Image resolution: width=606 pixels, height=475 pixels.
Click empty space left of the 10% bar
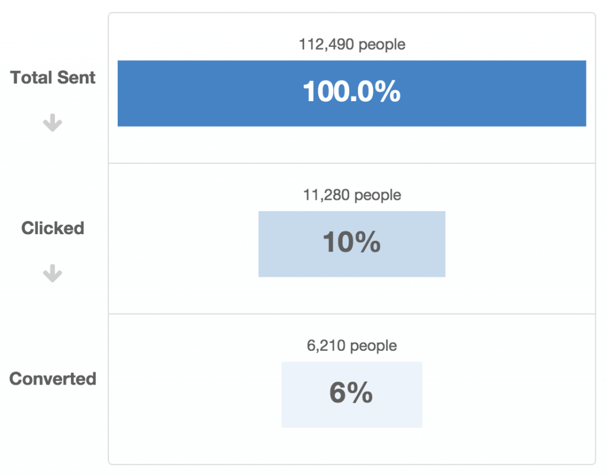pyautogui.click(x=183, y=244)
